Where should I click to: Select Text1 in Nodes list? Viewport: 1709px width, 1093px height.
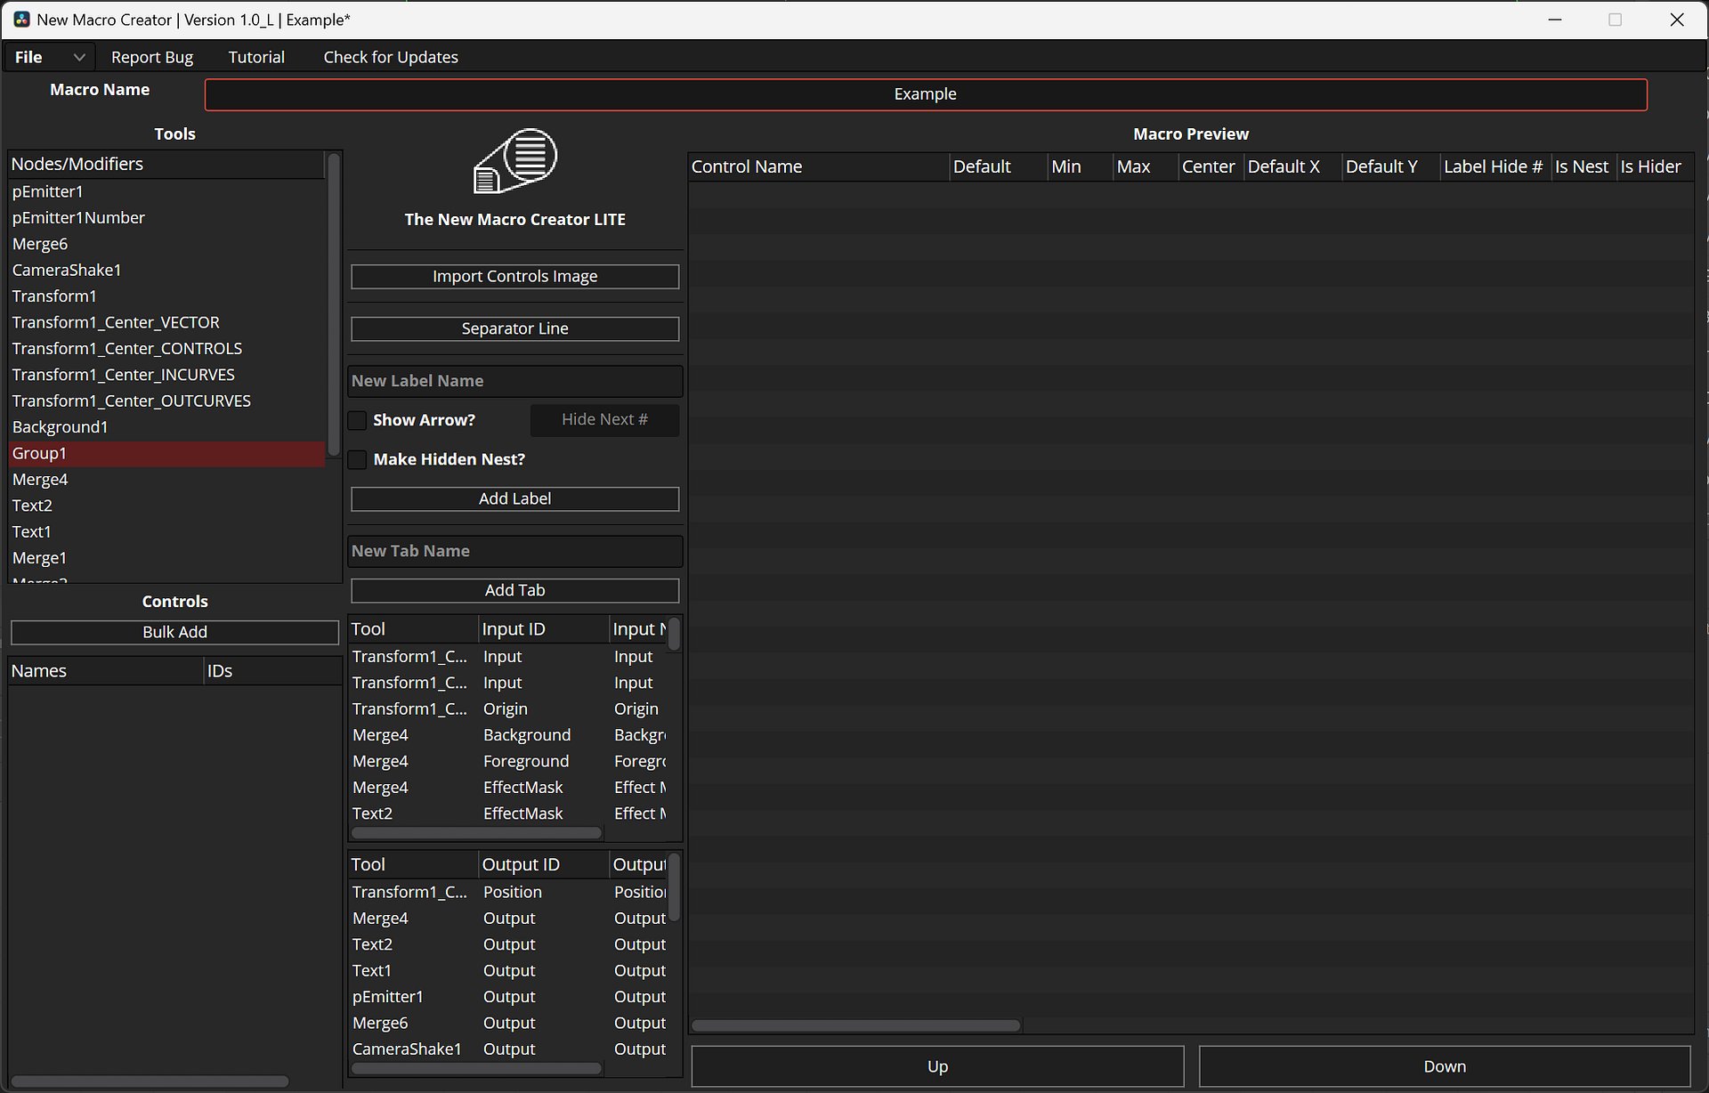click(x=166, y=532)
